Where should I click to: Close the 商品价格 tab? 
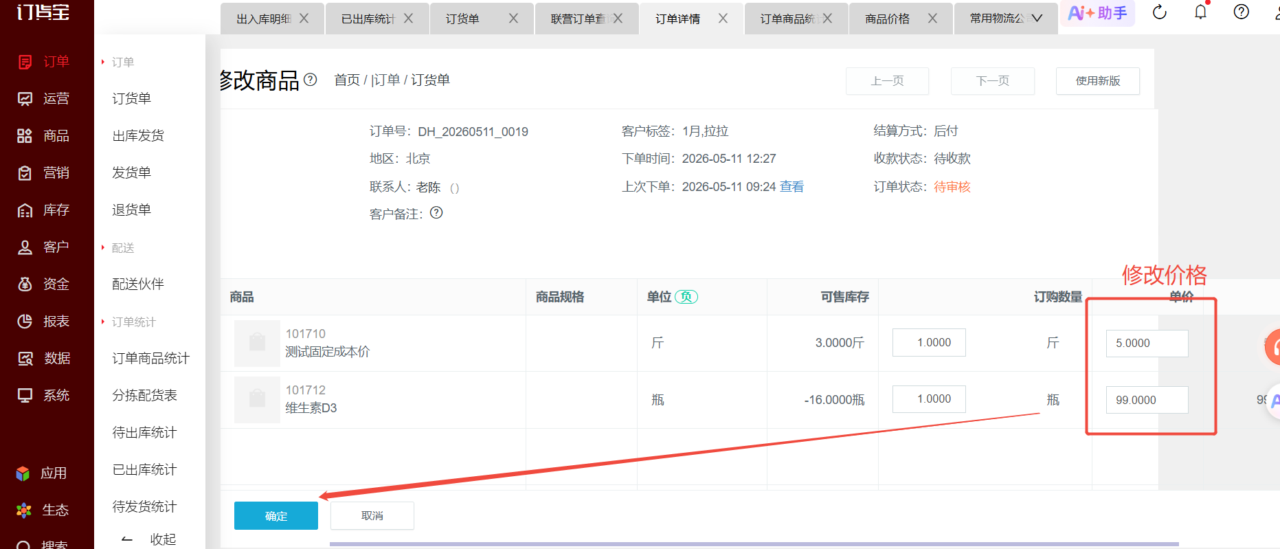coord(932,19)
